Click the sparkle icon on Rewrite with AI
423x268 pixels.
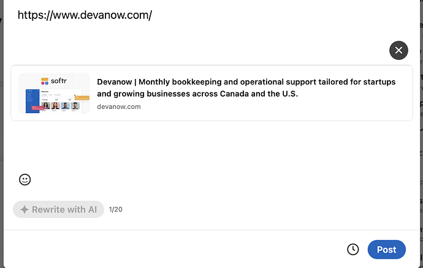(x=25, y=209)
